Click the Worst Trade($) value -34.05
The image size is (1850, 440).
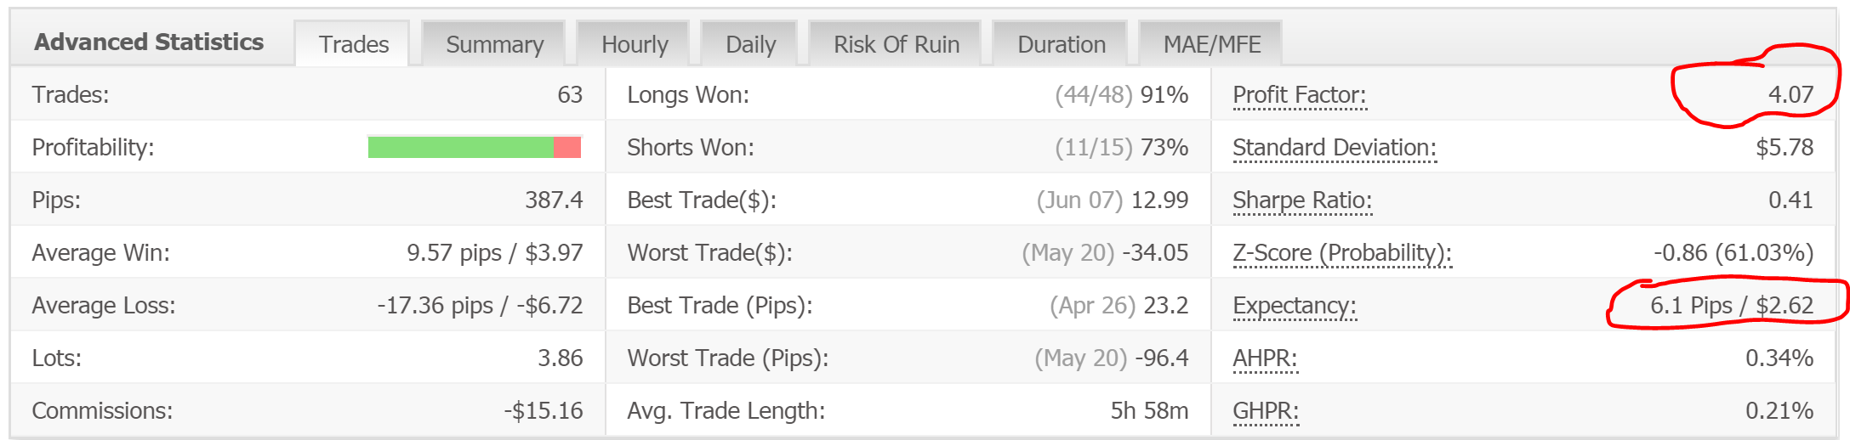tap(1155, 253)
